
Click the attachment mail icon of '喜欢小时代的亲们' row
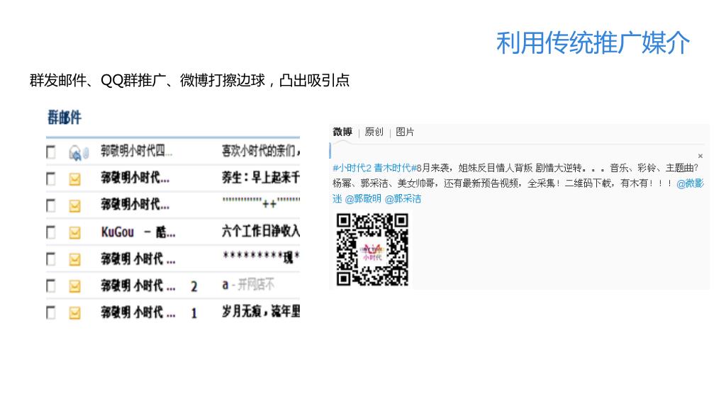[78, 153]
